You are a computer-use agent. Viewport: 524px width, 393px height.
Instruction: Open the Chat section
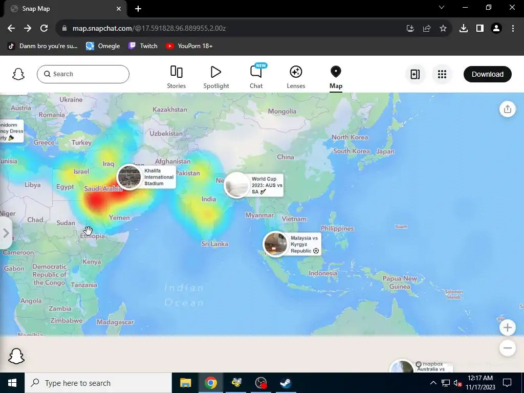[x=256, y=77]
